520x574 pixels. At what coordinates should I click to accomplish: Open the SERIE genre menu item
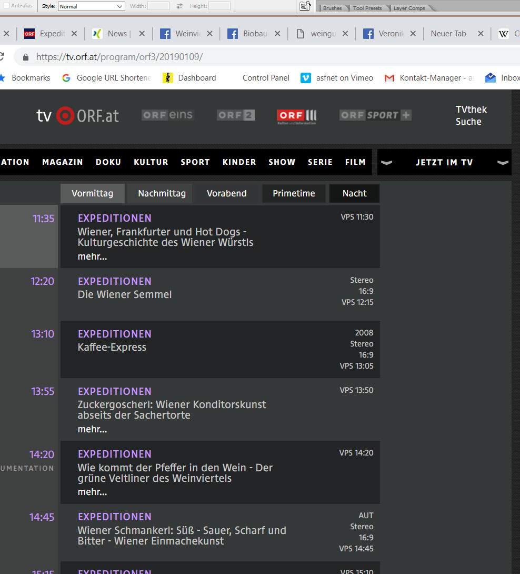pos(320,162)
